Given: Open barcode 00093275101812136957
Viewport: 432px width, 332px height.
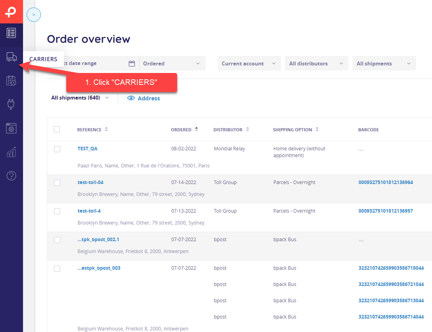Looking at the screenshot, I should pyautogui.click(x=386, y=211).
